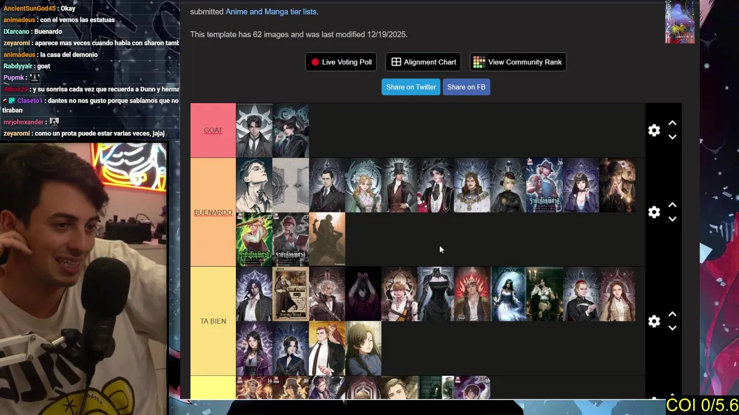Click chat username Rabdyyair
This screenshot has width=739, height=415.
pyautogui.click(x=18, y=66)
